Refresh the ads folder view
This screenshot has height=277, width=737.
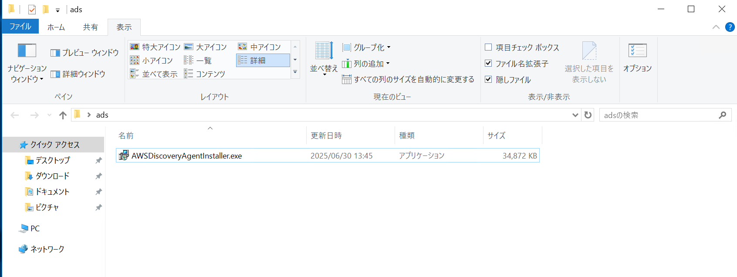click(588, 115)
